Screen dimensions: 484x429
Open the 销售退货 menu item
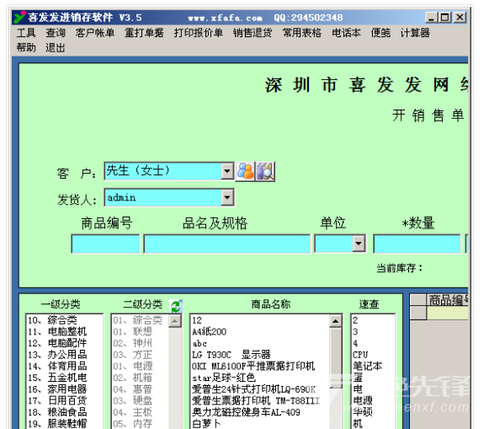[x=253, y=33]
